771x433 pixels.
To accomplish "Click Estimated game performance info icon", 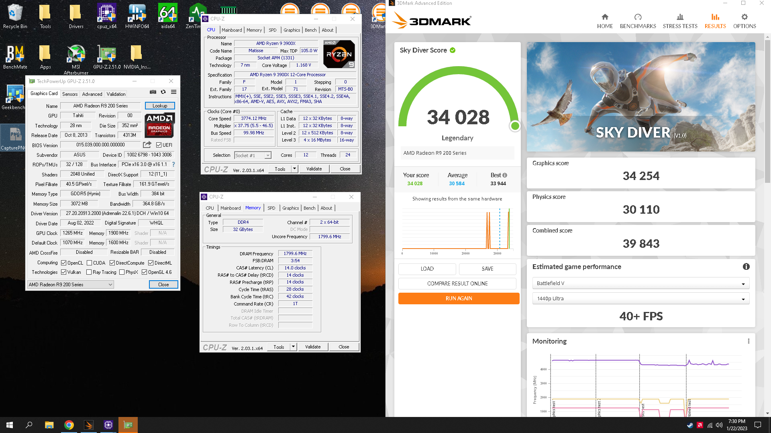I will coord(746,267).
